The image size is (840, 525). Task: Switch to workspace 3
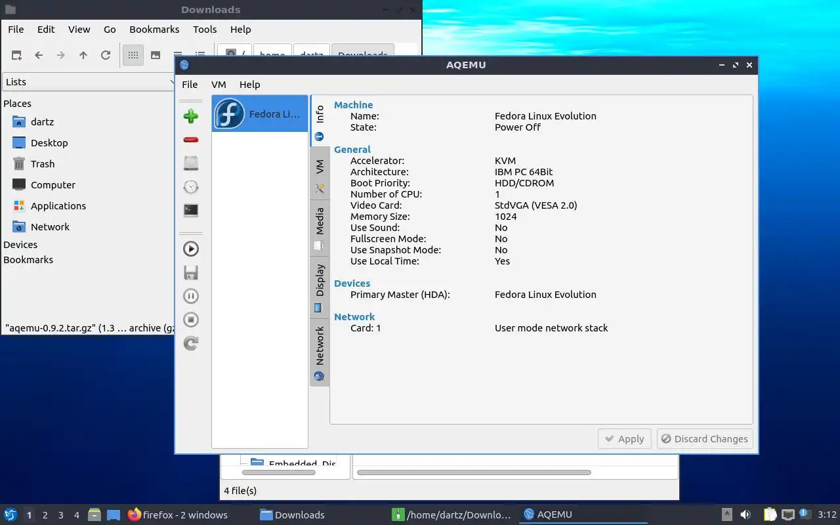pyautogui.click(x=61, y=515)
